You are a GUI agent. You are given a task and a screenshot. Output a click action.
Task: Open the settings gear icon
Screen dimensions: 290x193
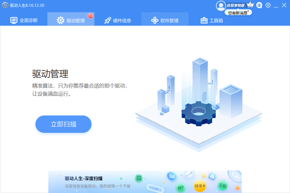click(x=268, y=5)
